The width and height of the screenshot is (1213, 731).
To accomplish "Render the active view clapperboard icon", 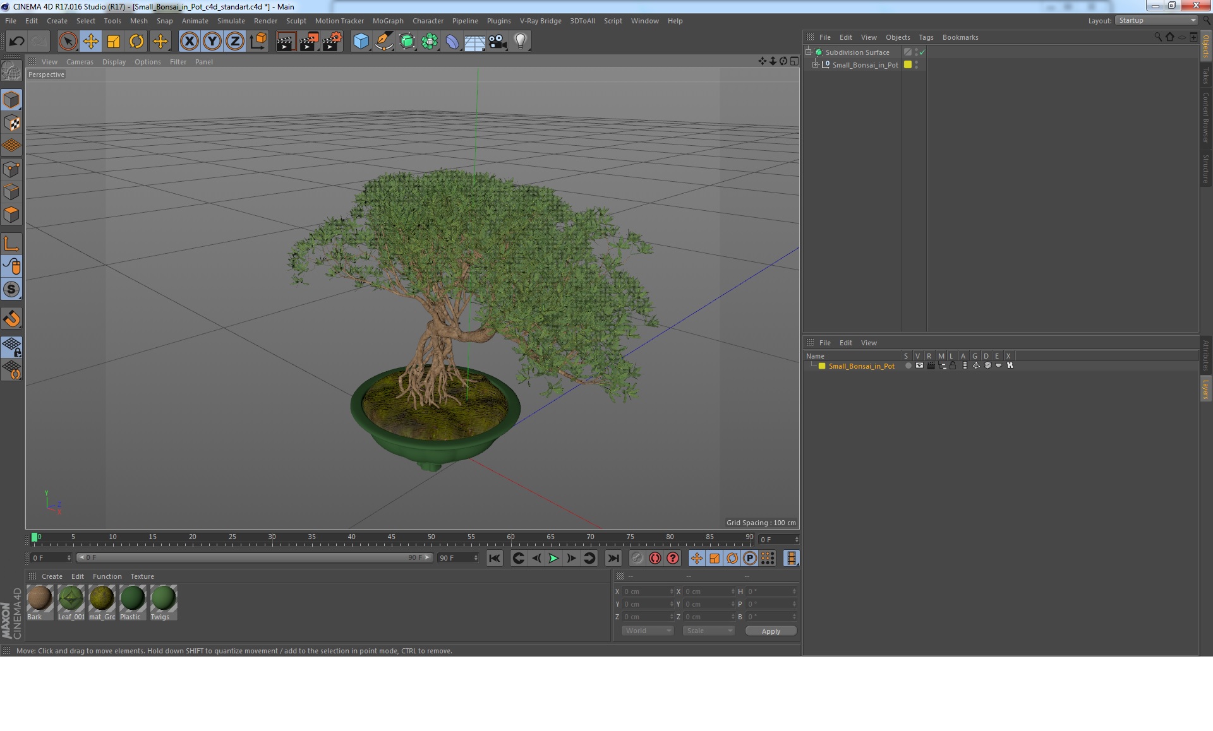I will coord(286,42).
